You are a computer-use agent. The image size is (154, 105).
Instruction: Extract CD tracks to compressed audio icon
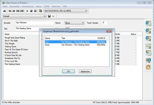148,31
